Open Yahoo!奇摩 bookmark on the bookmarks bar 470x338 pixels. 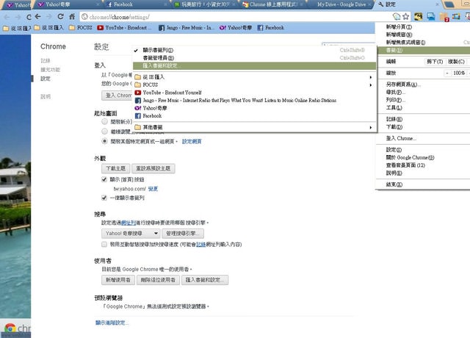235,28
